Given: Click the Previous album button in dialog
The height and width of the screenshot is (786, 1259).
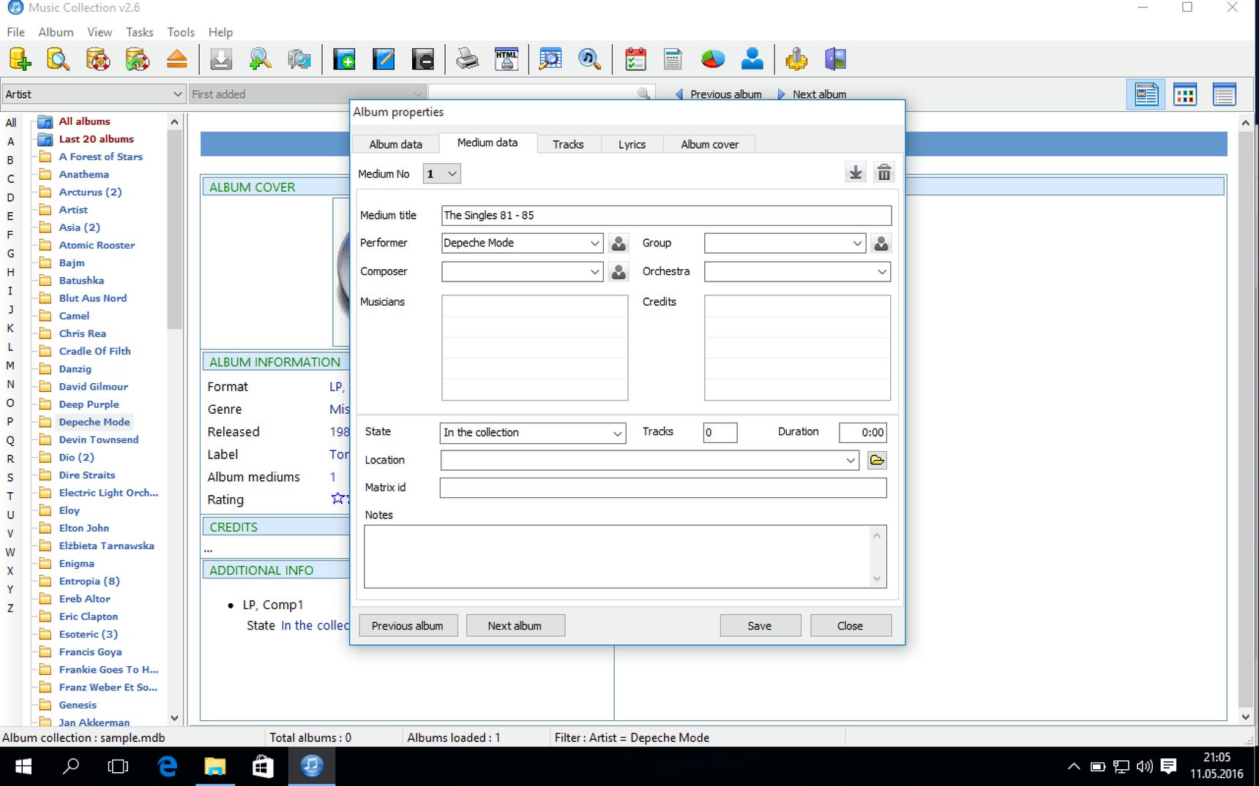Looking at the screenshot, I should click(407, 626).
